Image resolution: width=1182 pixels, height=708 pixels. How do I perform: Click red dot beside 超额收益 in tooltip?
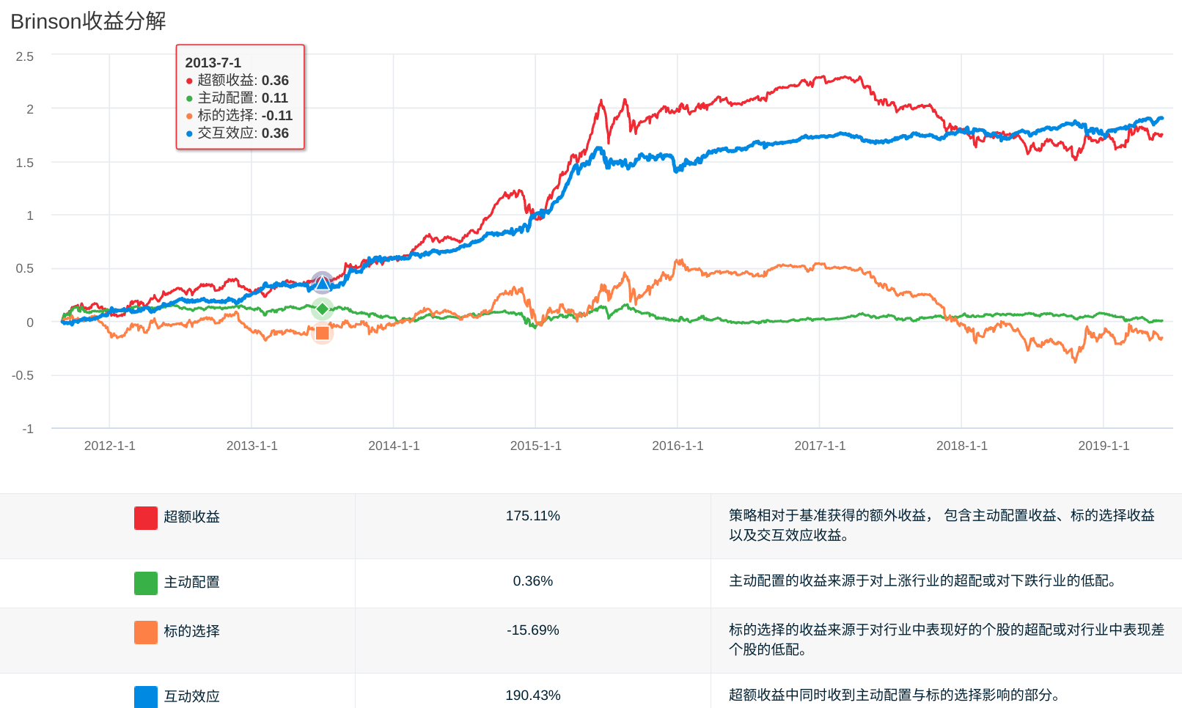point(189,81)
